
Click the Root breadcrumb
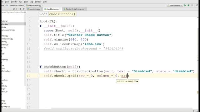click(43, 14)
